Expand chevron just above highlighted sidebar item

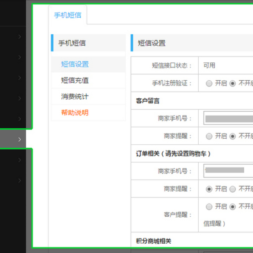click(x=19, y=119)
